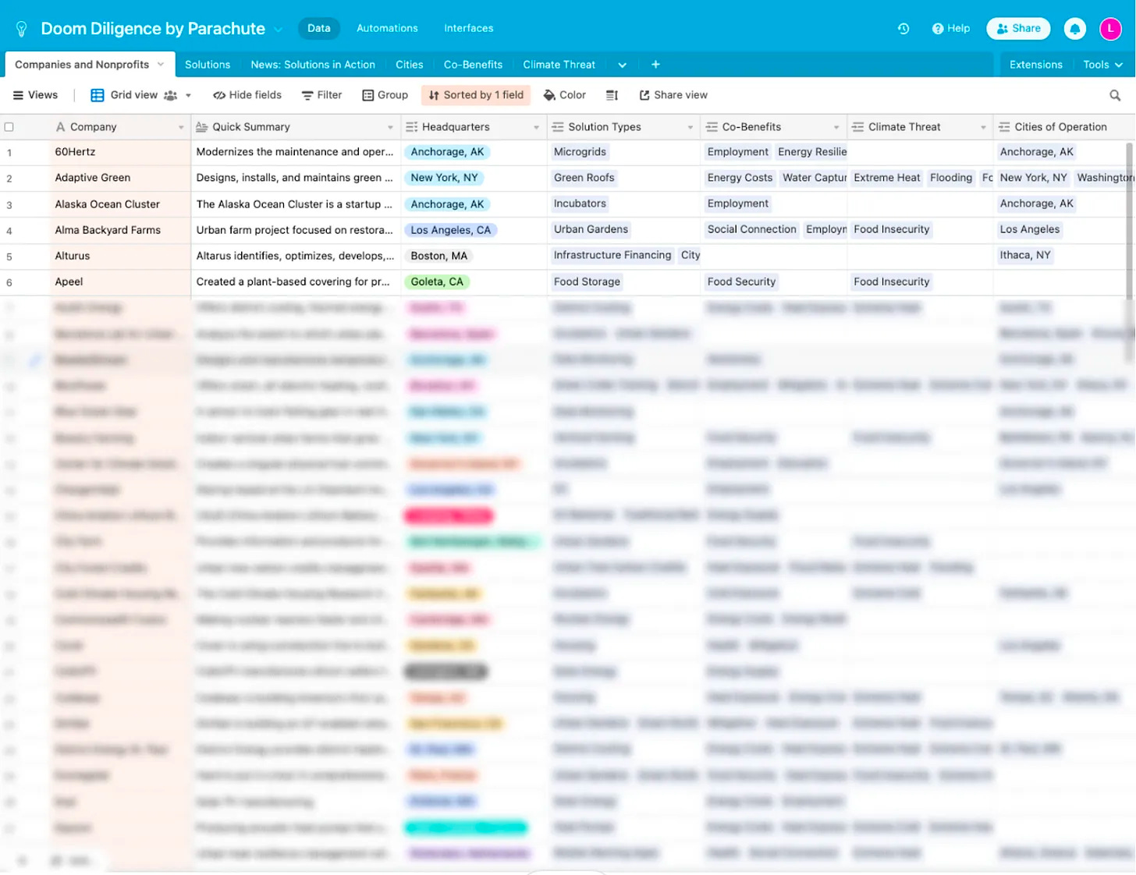Open the row height icon
Viewport: 1136px width, 875px height.
point(612,95)
